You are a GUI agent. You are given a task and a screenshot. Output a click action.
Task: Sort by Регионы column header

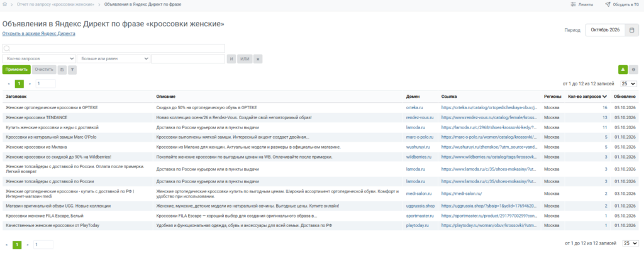pyautogui.click(x=552, y=97)
